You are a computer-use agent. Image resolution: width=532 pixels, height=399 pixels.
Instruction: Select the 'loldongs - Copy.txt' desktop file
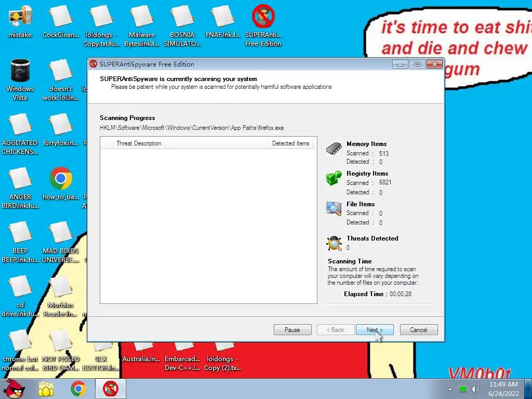tap(101, 26)
